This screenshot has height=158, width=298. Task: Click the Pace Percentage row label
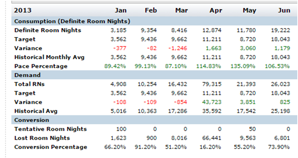(41, 66)
